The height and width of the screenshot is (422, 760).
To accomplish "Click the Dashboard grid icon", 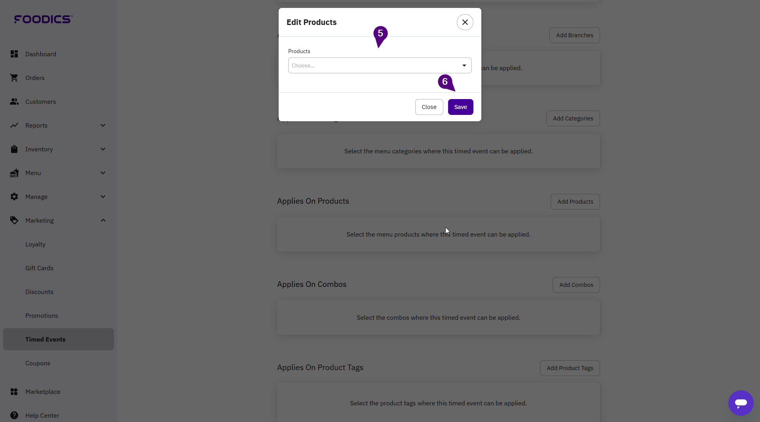I will tap(14, 54).
